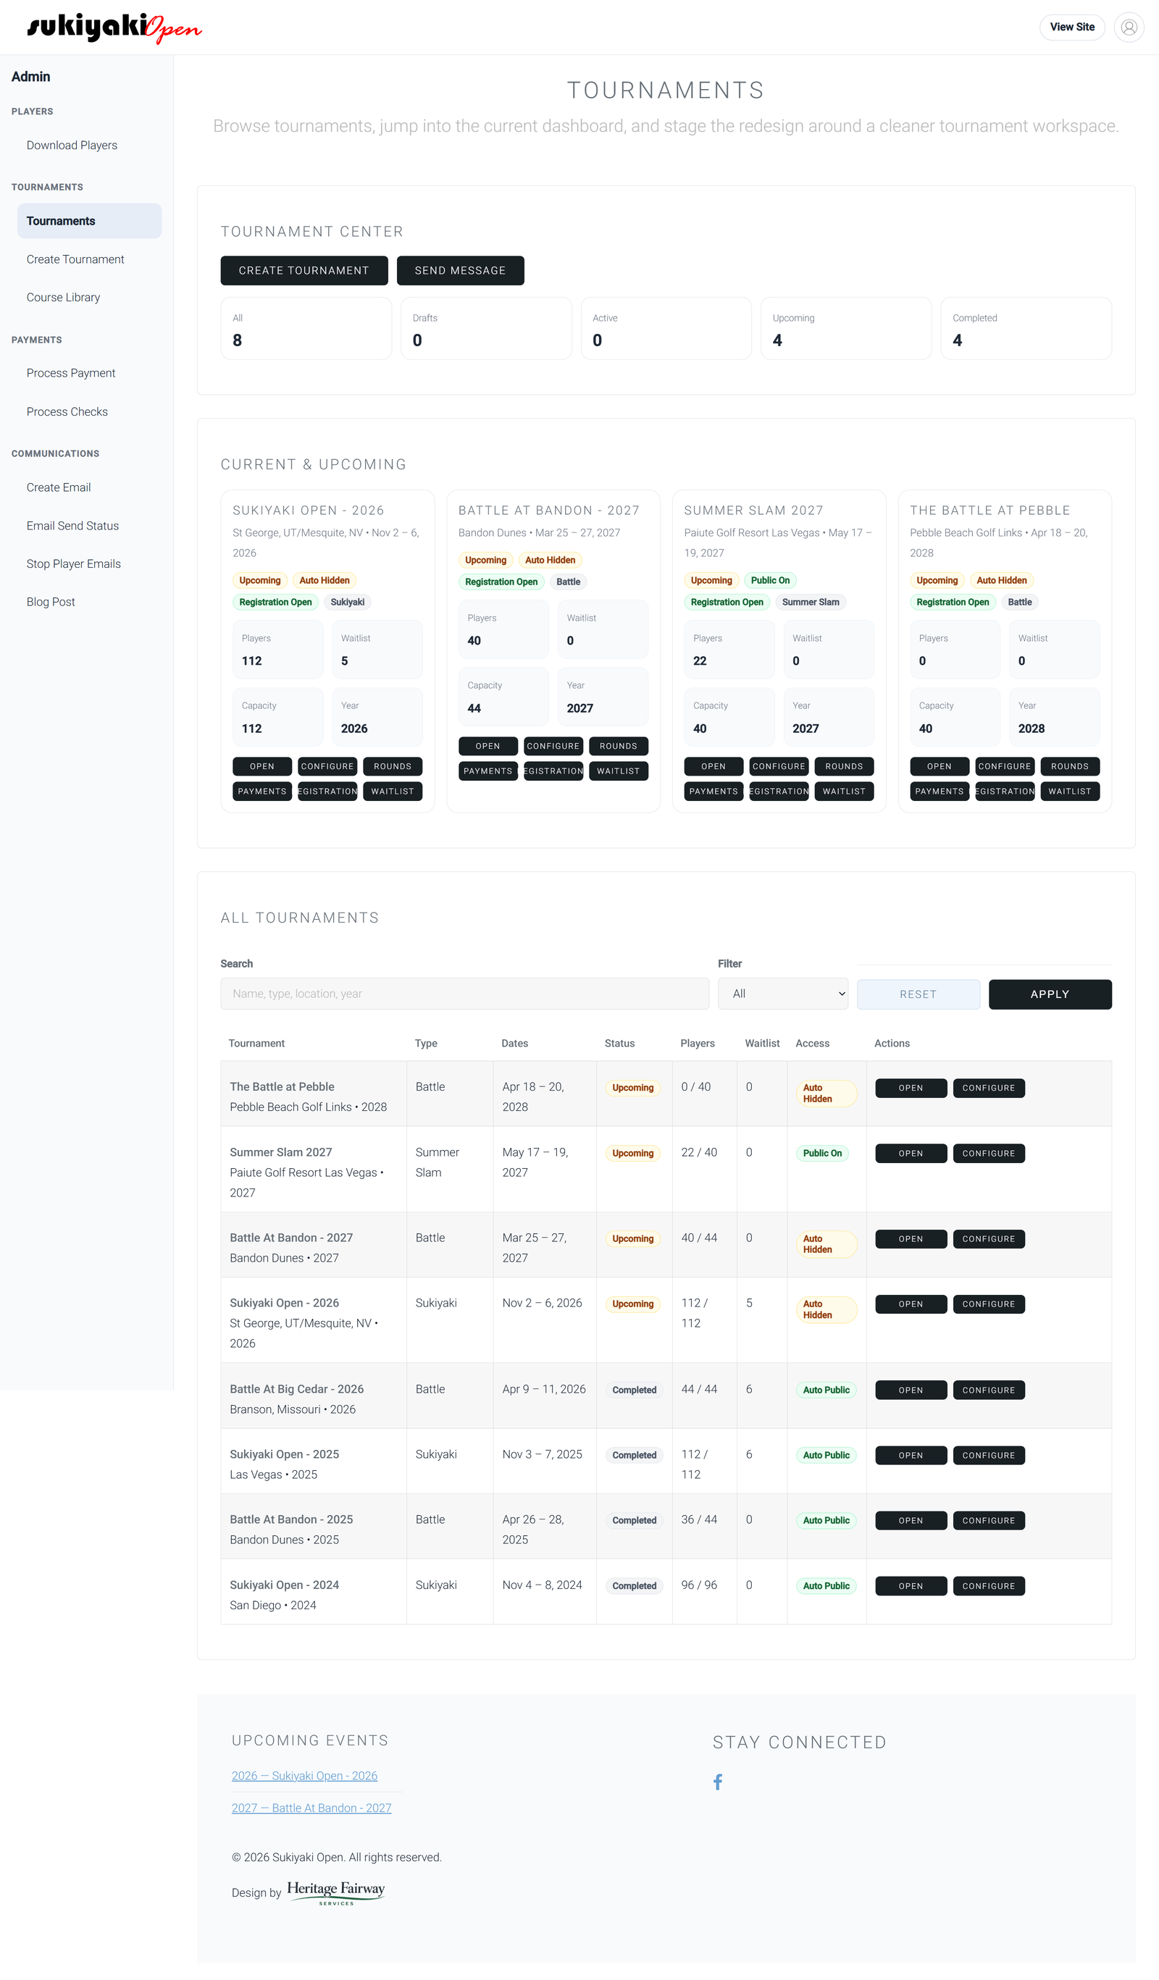This screenshot has width=1159, height=1980.
Task: Select the All tournaments stat card
Action: pyautogui.click(x=306, y=328)
